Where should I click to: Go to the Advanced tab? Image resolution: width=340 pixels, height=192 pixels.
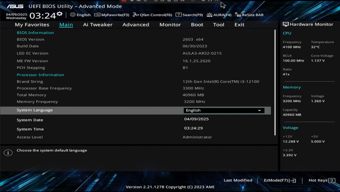click(136, 25)
